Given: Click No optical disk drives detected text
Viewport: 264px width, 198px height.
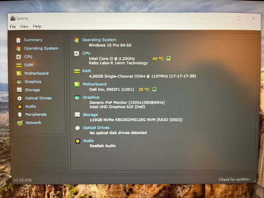Looking at the screenshot, I should [118, 133].
